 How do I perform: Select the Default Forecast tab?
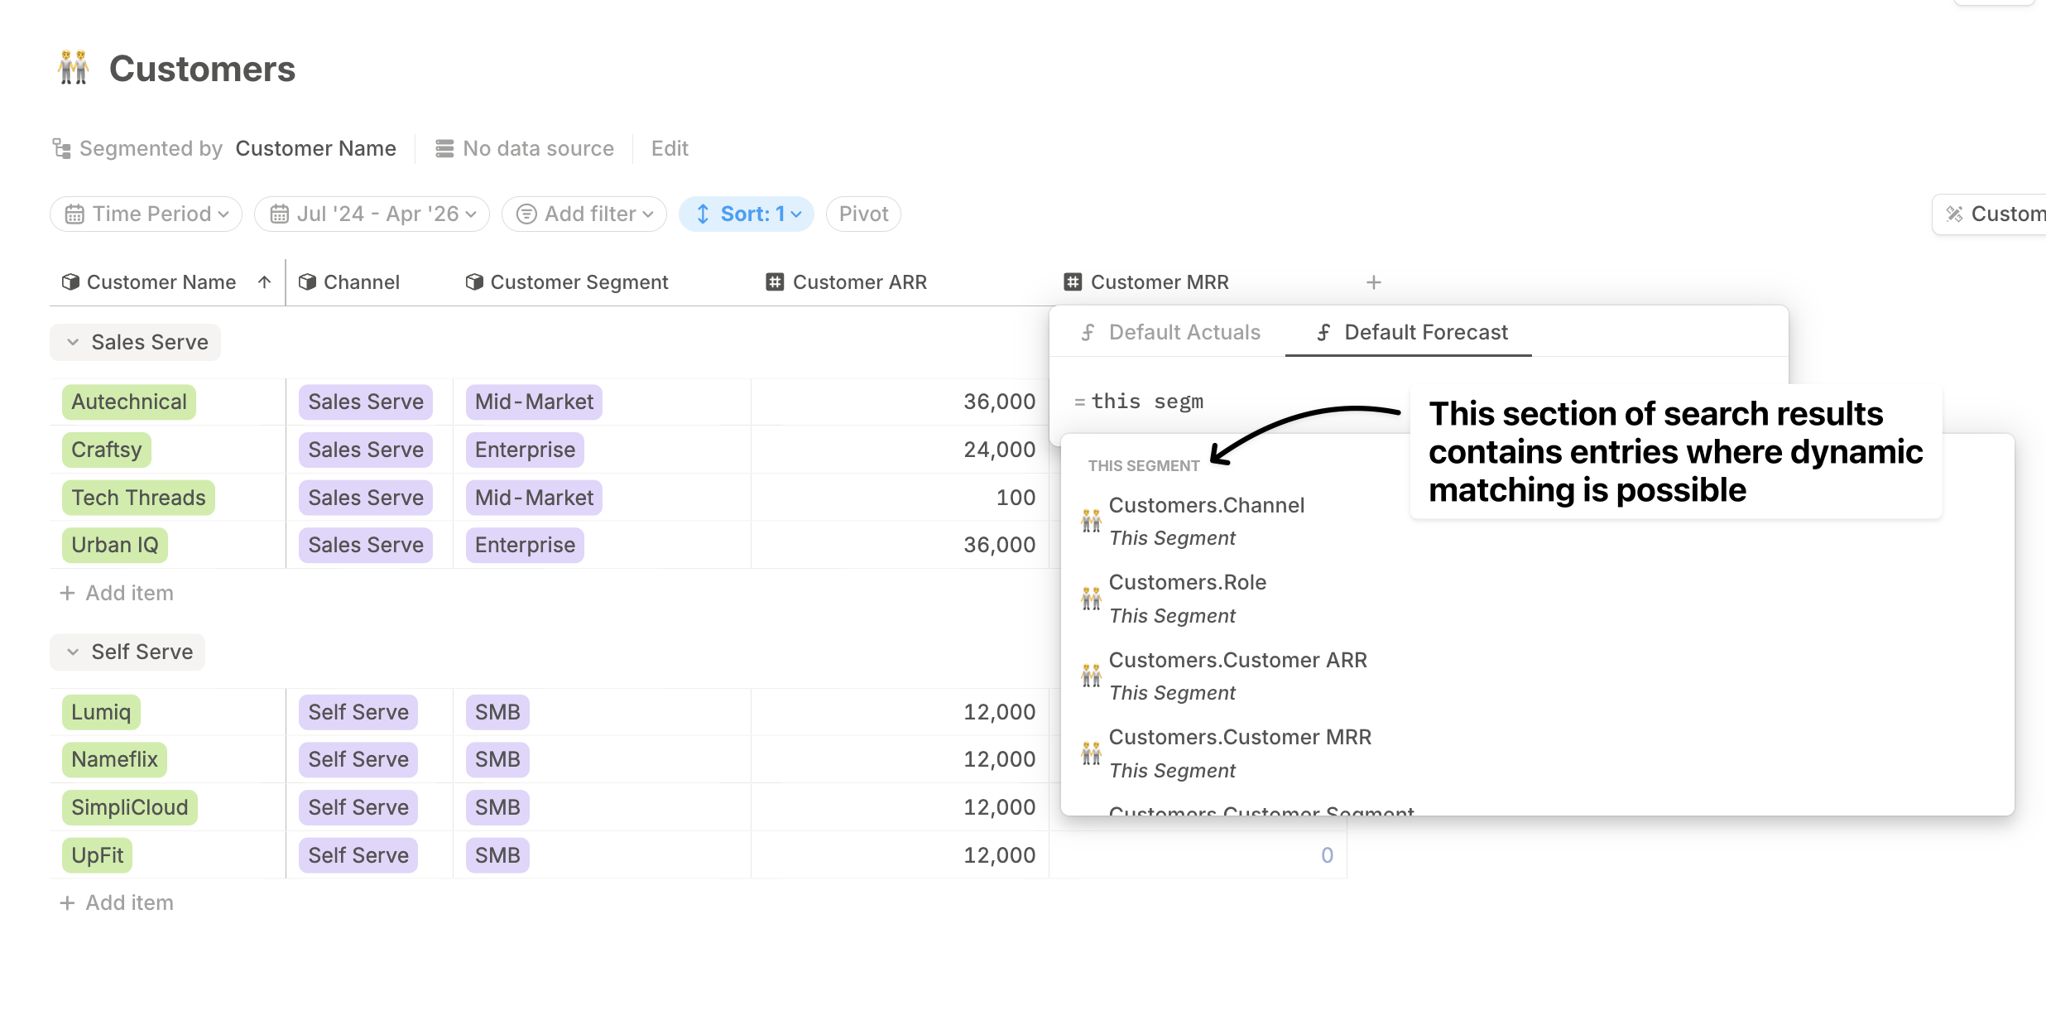click(x=1411, y=332)
